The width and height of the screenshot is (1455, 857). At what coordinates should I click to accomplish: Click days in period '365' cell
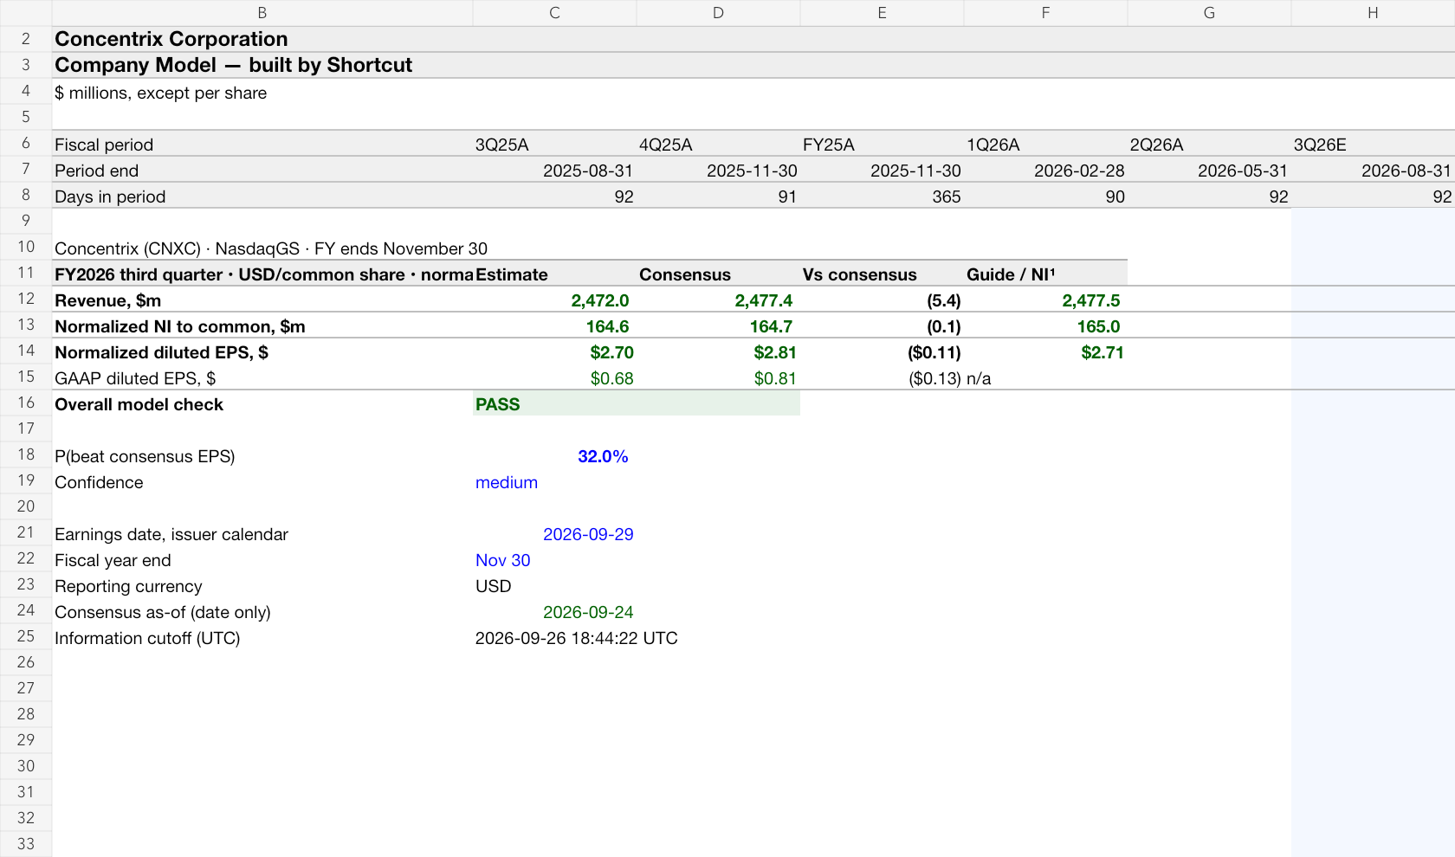pyautogui.click(x=882, y=196)
